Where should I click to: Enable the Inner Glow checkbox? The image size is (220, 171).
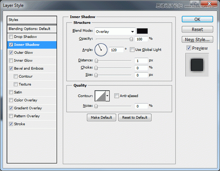[x=11, y=61]
